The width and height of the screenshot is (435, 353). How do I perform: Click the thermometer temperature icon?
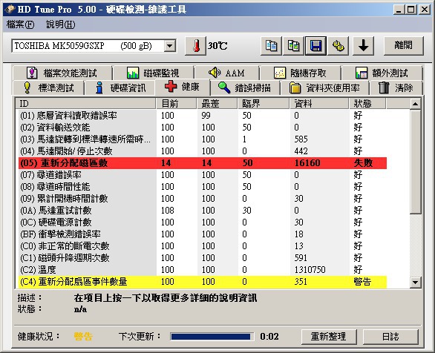click(x=195, y=46)
